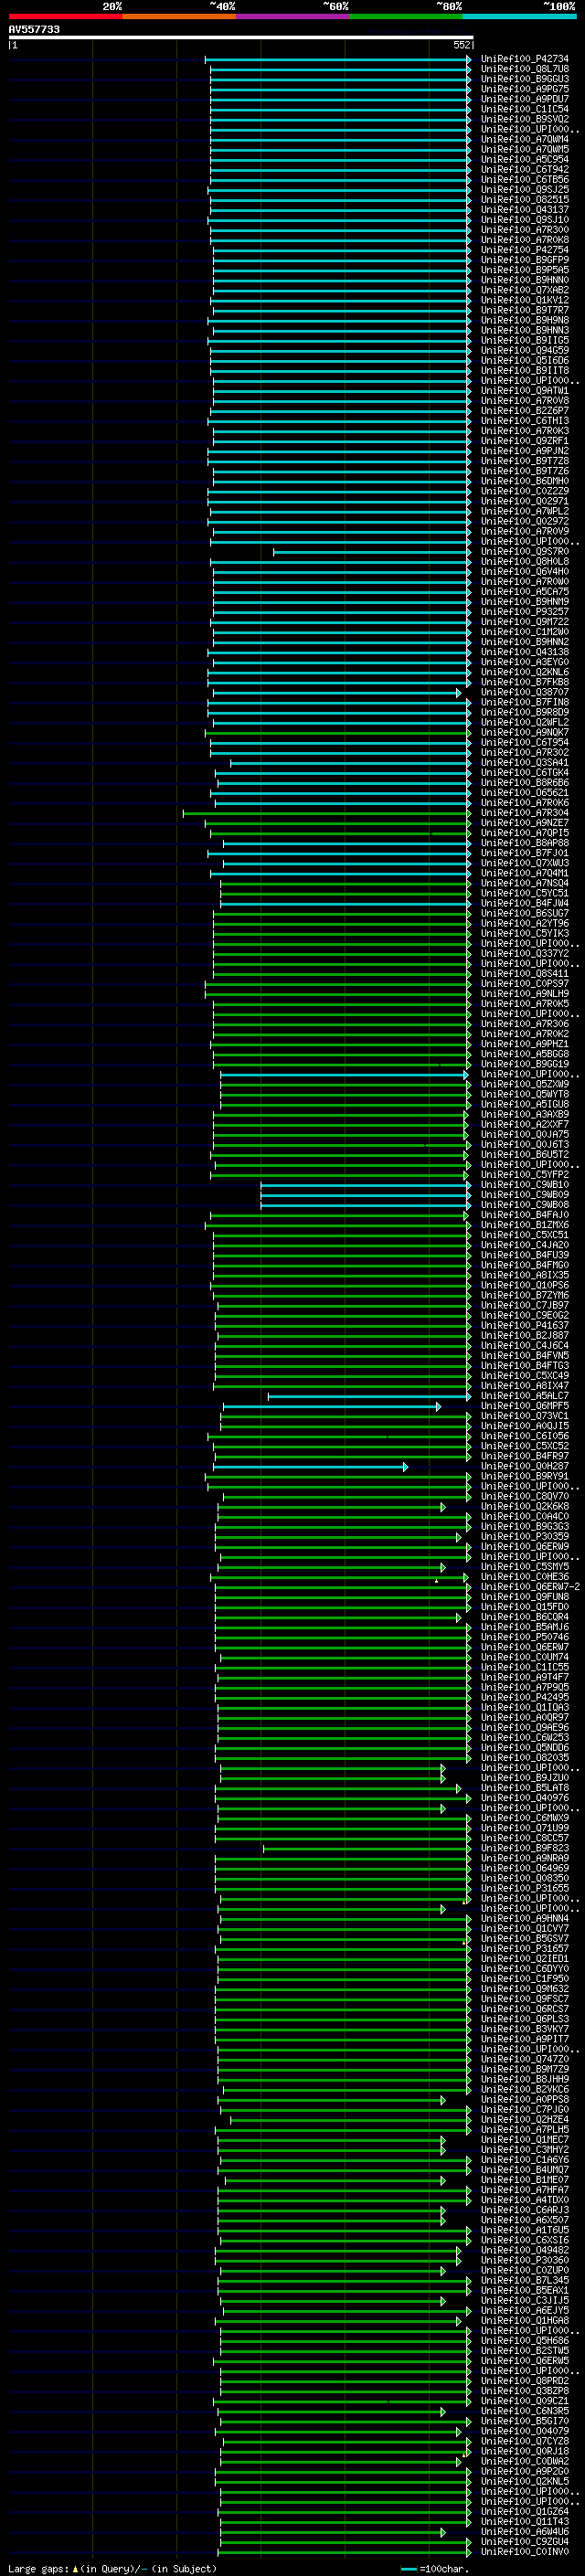Click the green ~80% identity legend segment

click(406, 16)
